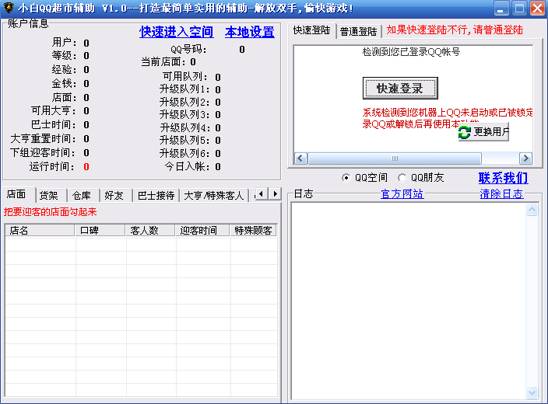
Task: Open the 快速进入空间 link
Action: (176, 32)
